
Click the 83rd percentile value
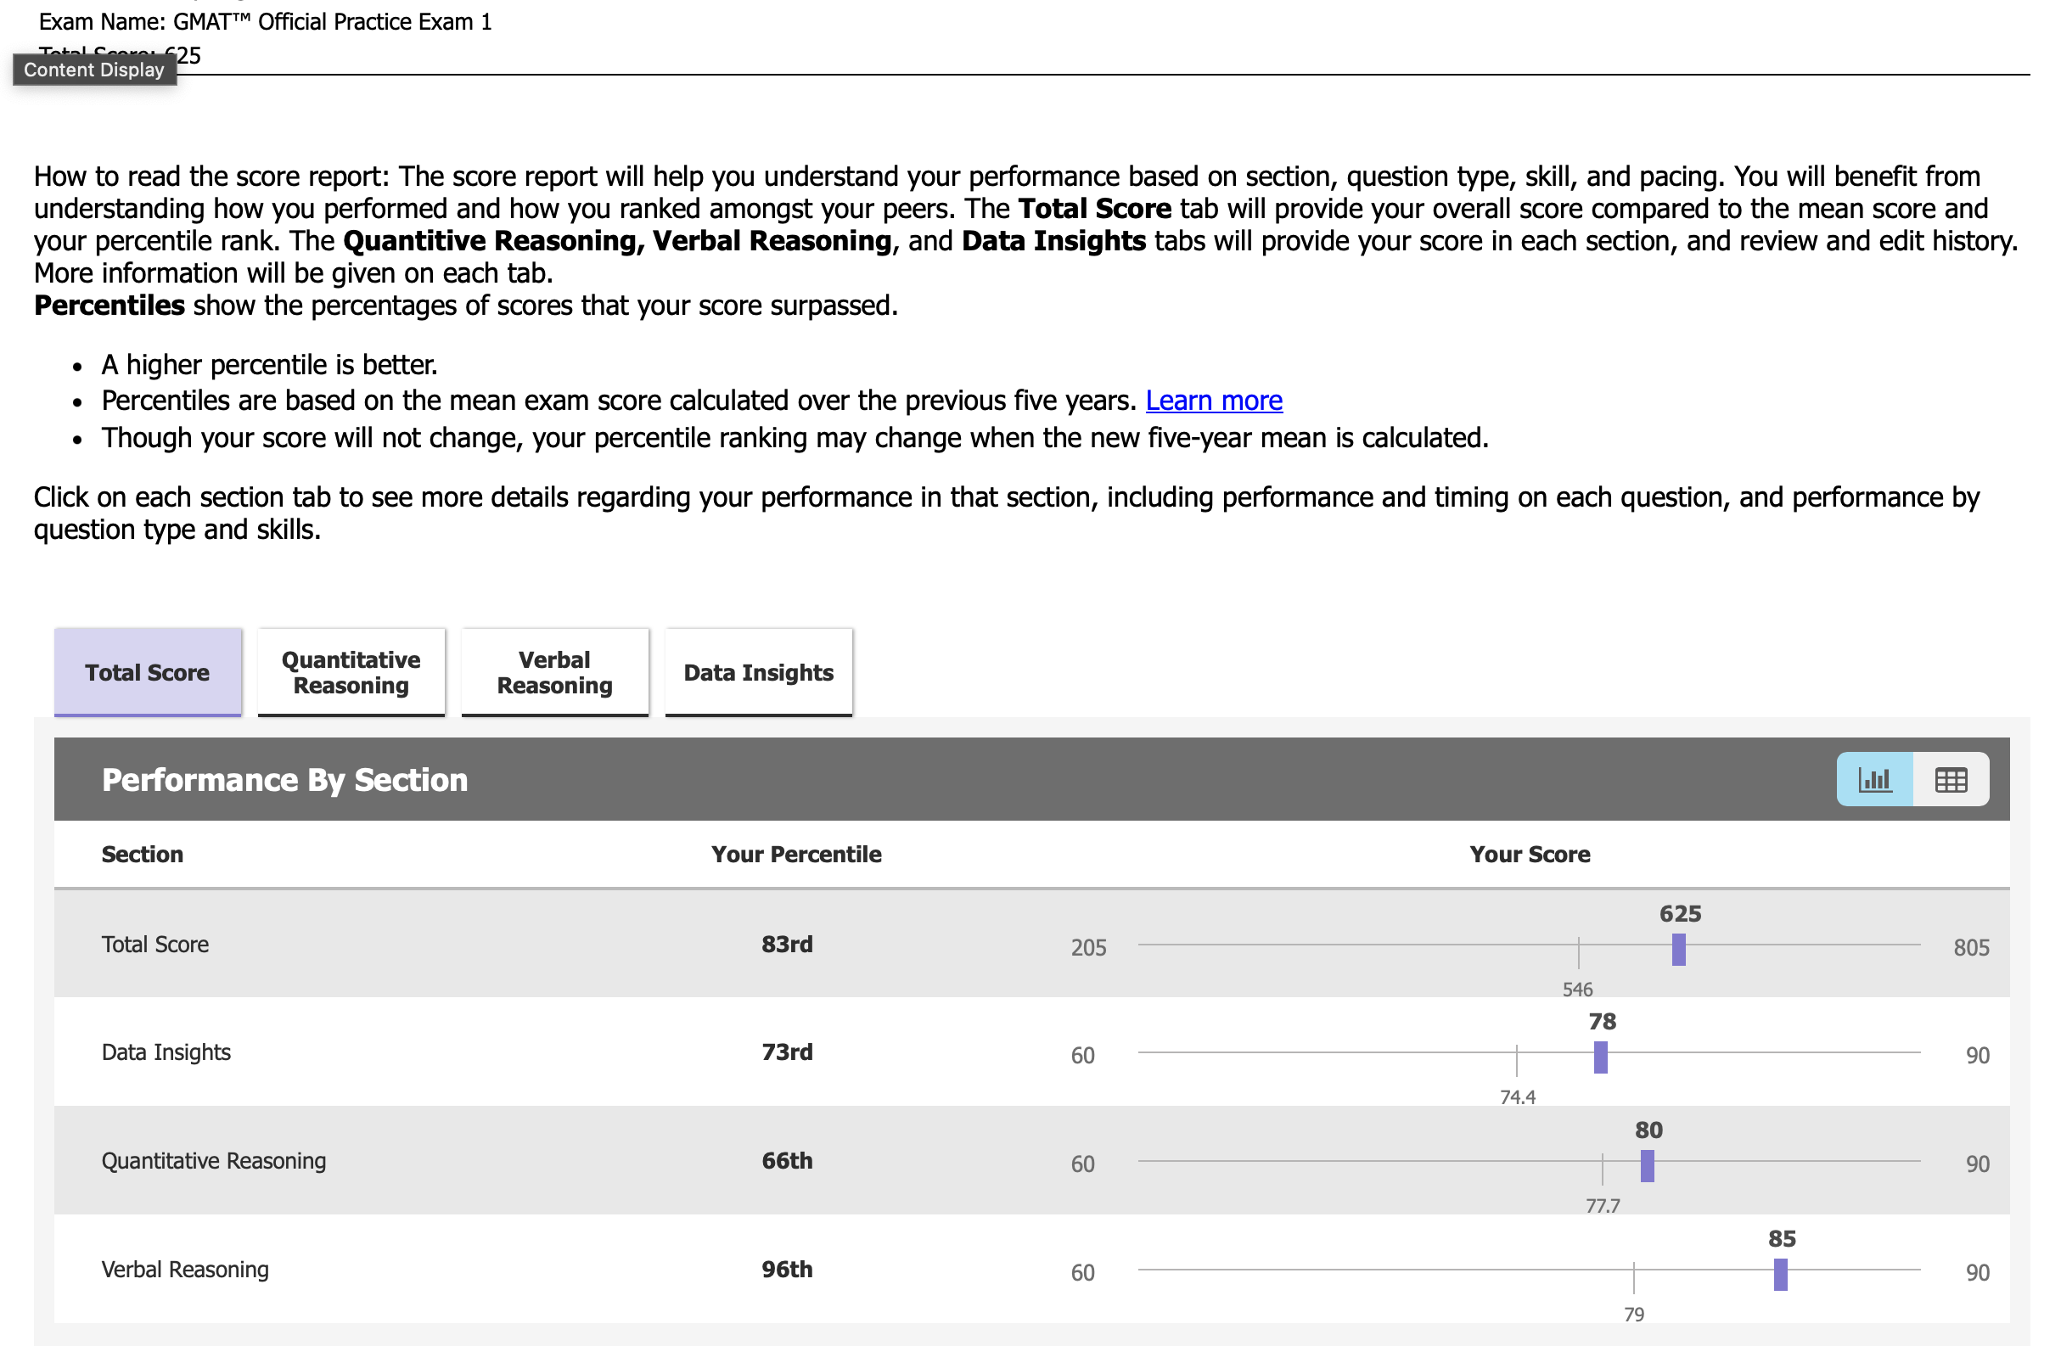point(787,945)
